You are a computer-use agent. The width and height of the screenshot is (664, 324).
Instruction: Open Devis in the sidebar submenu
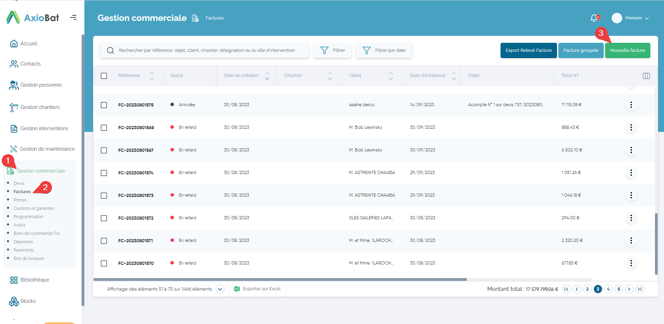19,183
